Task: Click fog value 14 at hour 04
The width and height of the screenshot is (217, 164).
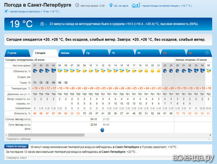Action: click(53, 83)
